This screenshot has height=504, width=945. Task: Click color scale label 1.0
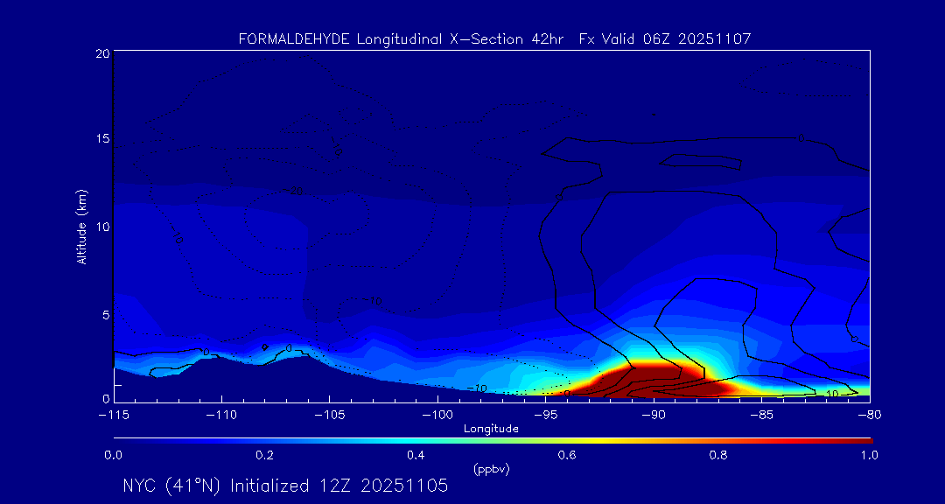tap(870, 455)
